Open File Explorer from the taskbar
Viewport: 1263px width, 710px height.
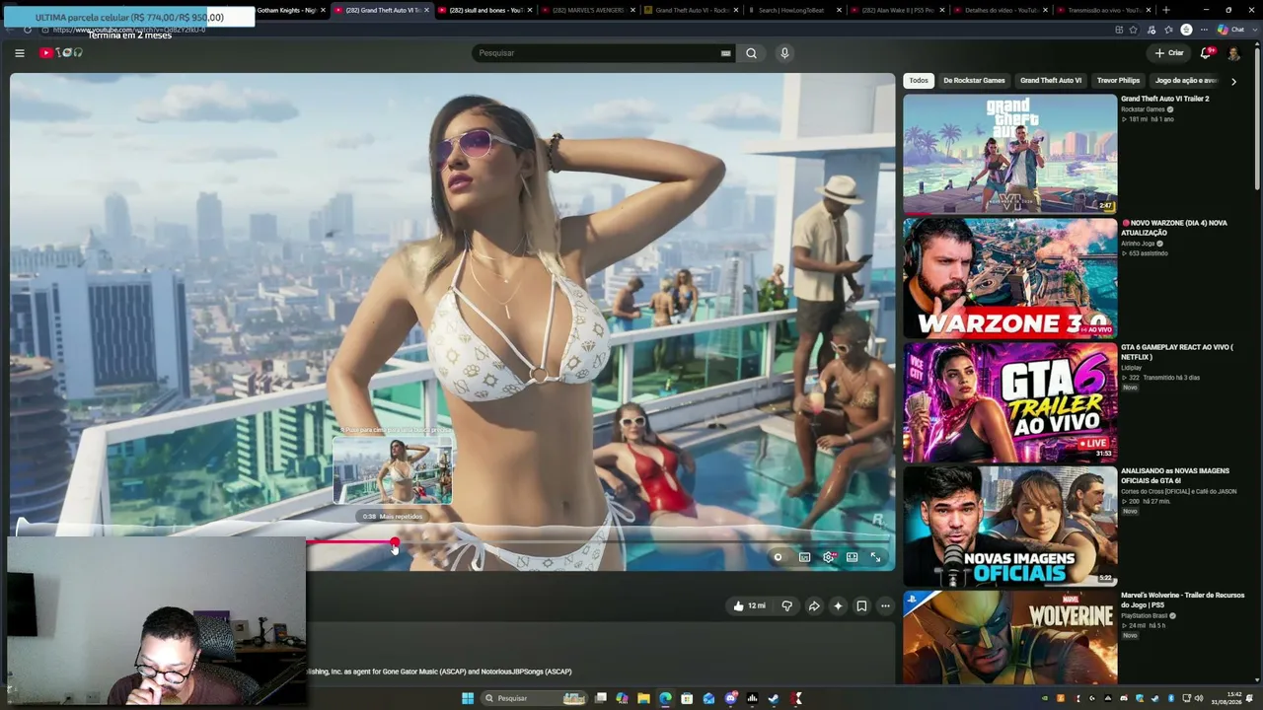click(x=643, y=698)
